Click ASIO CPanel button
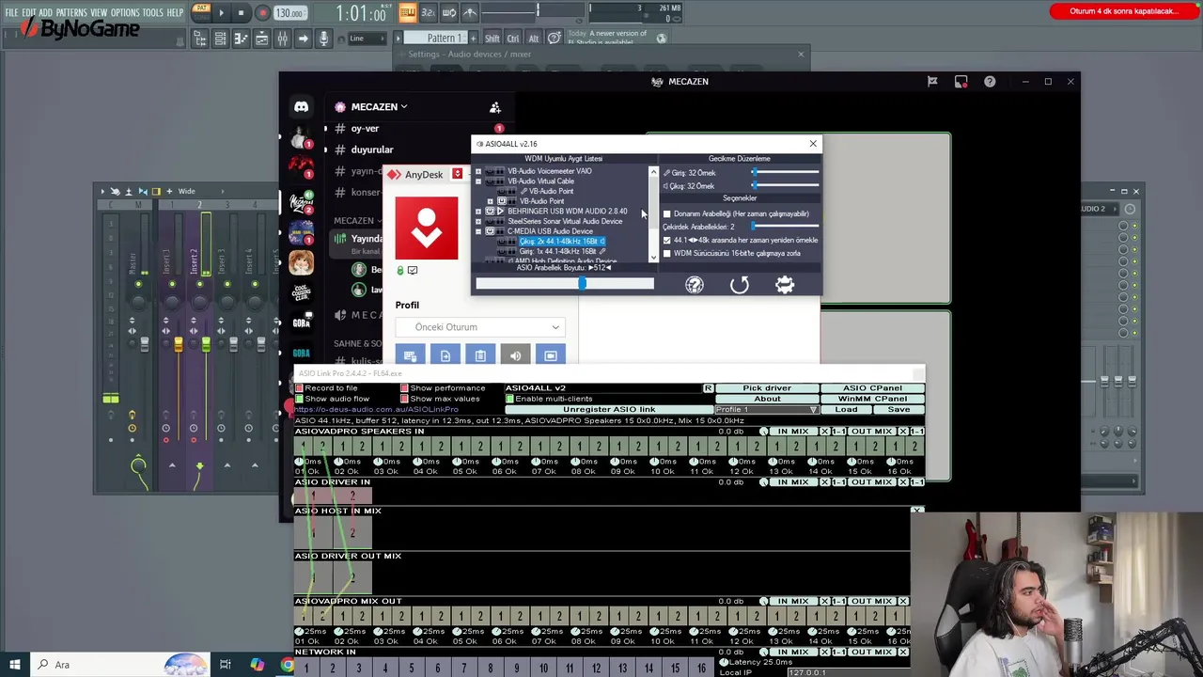Screen dimensions: 1203x677 coord(872,388)
